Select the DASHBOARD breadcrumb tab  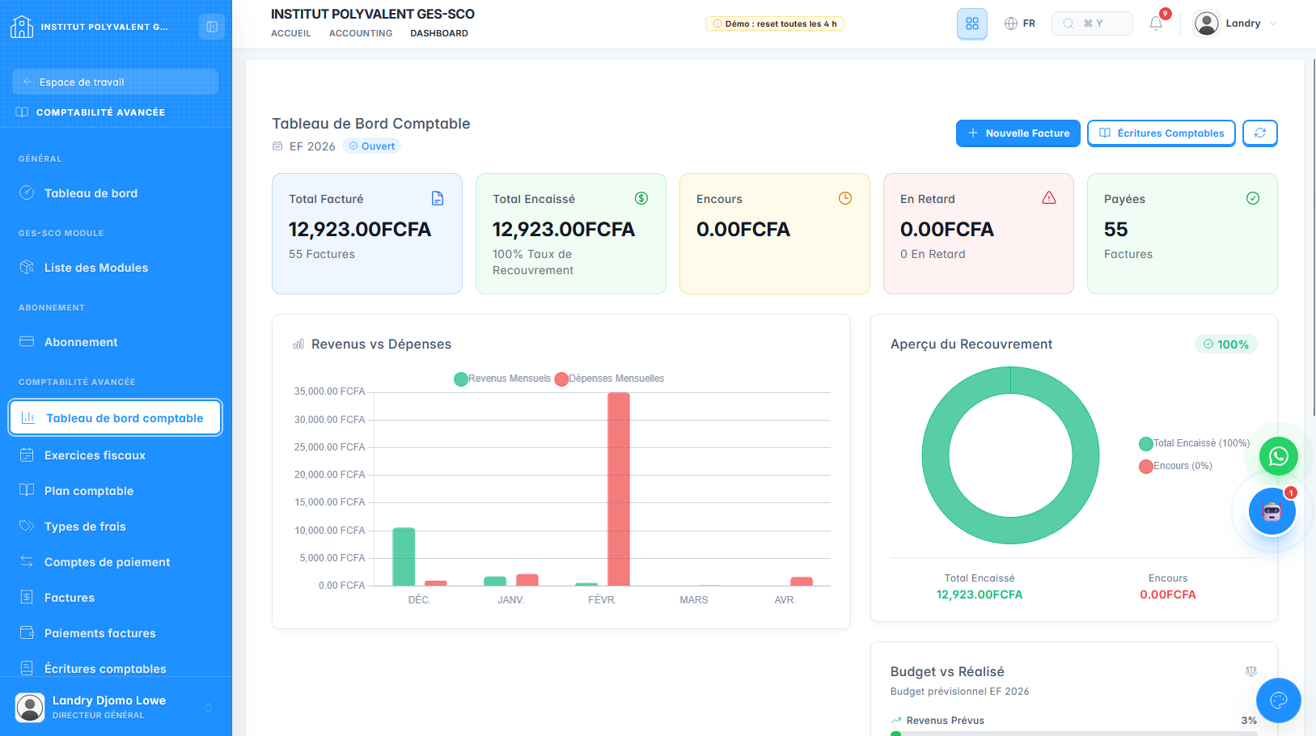click(439, 33)
